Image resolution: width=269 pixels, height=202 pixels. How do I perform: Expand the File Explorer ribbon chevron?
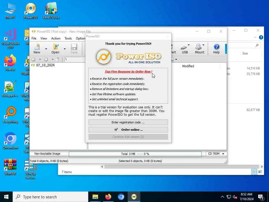pos(255,37)
